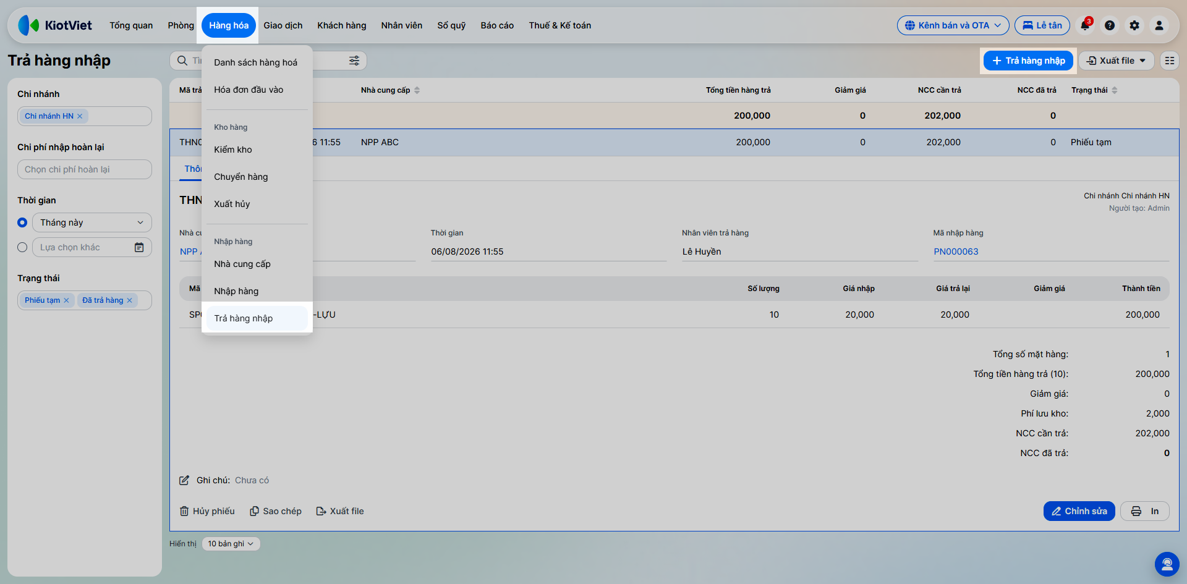Viewport: 1187px width, 584px height.
Task: Click blue Trả hàng nhập create button
Action: click(x=1029, y=61)
